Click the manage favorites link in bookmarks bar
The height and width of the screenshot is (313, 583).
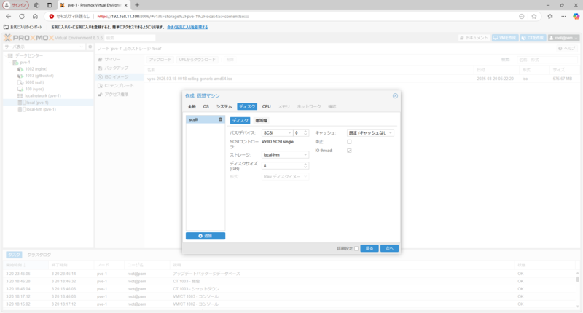pyautogui.click(x=187, y=27)
